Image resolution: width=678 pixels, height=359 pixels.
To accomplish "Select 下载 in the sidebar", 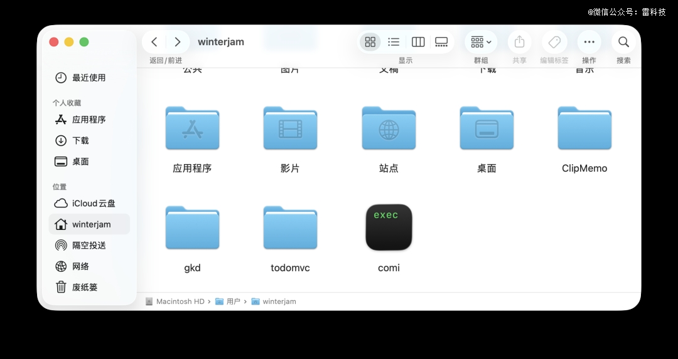I will click(x=89, y=141).
